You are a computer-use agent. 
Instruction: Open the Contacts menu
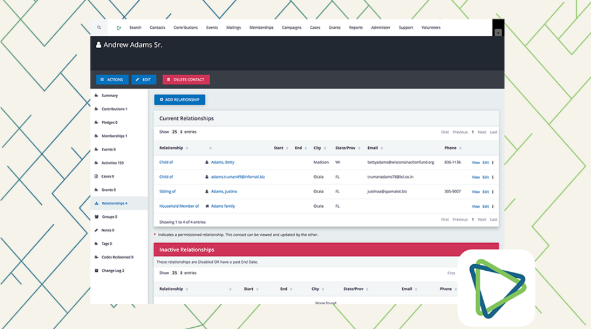[157, 28]
